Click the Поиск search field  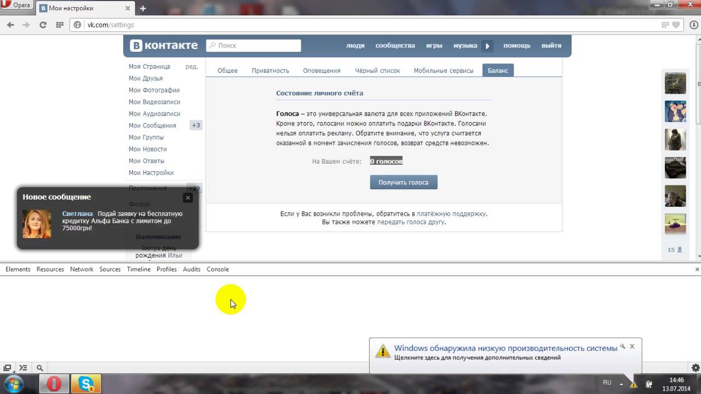(254, 45)
